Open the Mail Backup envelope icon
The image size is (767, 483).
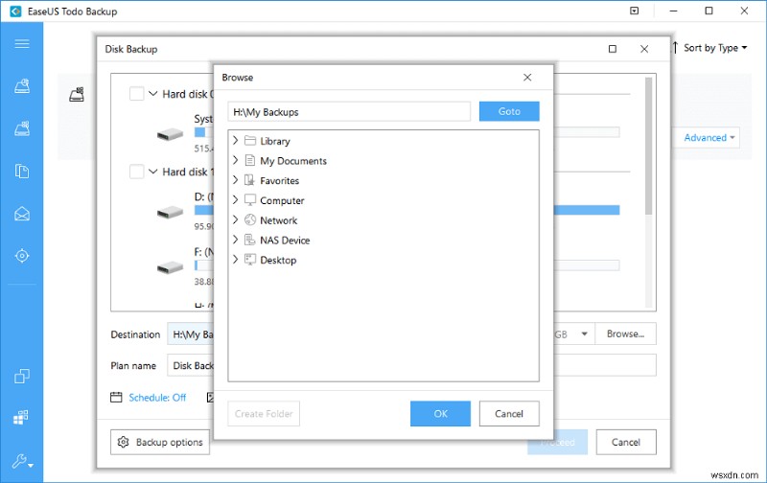[21, 214]
